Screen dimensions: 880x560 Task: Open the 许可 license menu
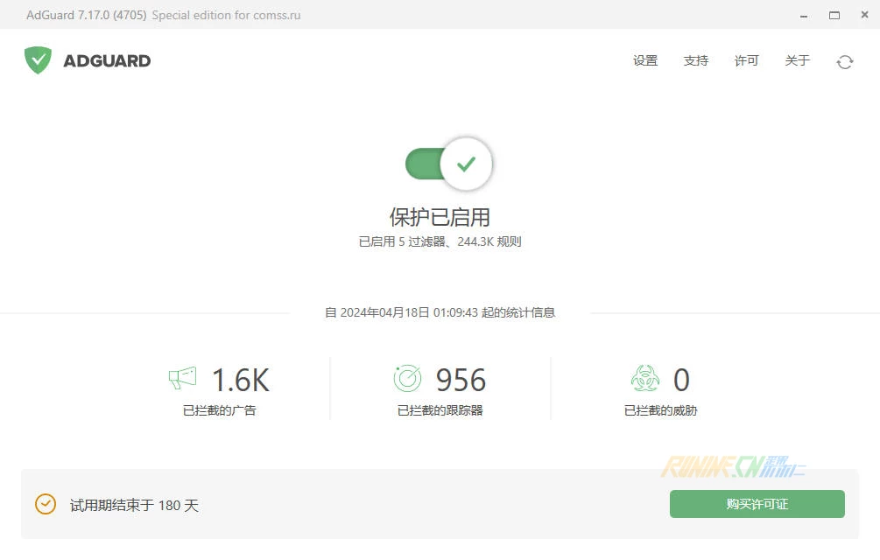tap(747, 60)
